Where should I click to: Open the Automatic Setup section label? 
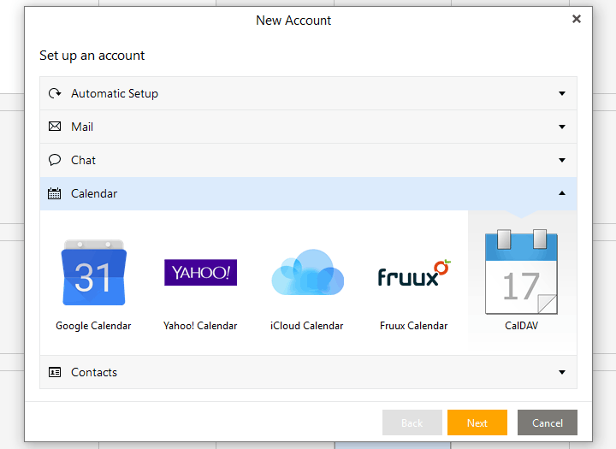coord(115,94)
